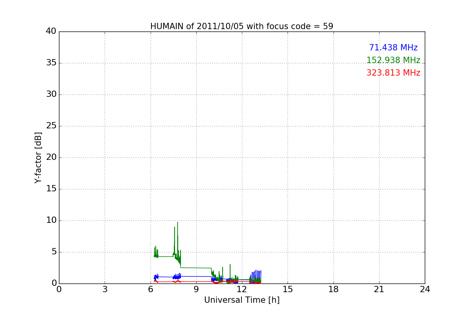Click the x-axis tick label 6
Screen dimensions: 472x315
(151, 289)
